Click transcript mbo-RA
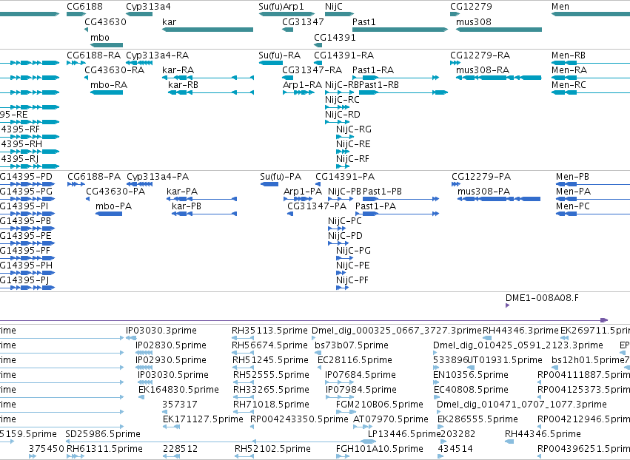Image resolution: width=630 pixels, height=460 pixels. tap(109, 85)
